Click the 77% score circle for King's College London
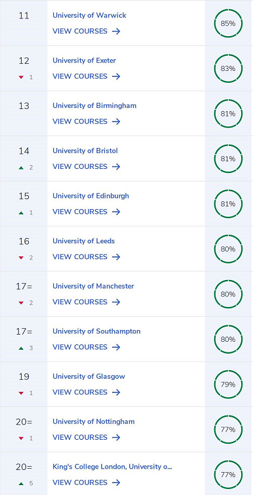 [x=228, y=475]
